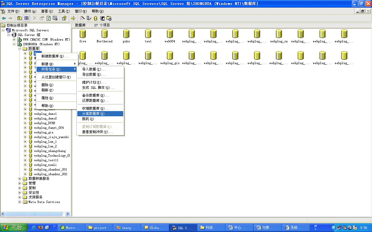
Task: Click the New job toolbar icon
Action: 109,18
